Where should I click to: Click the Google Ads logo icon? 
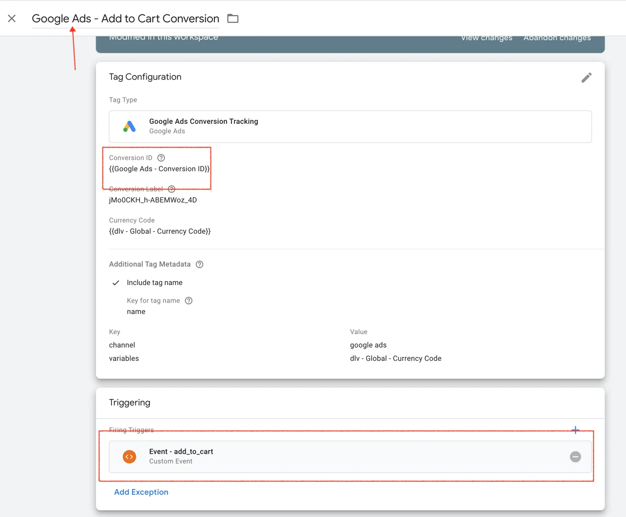click(x=130, y=126)
